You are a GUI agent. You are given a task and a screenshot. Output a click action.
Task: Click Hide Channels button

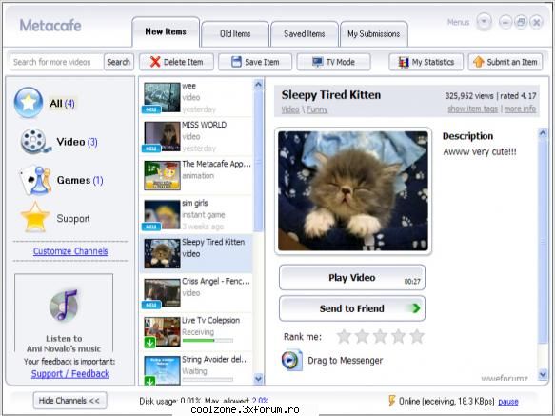[69, 401]
